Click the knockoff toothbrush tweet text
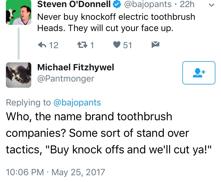Viewport: 221px width, 182px height. 116,22
